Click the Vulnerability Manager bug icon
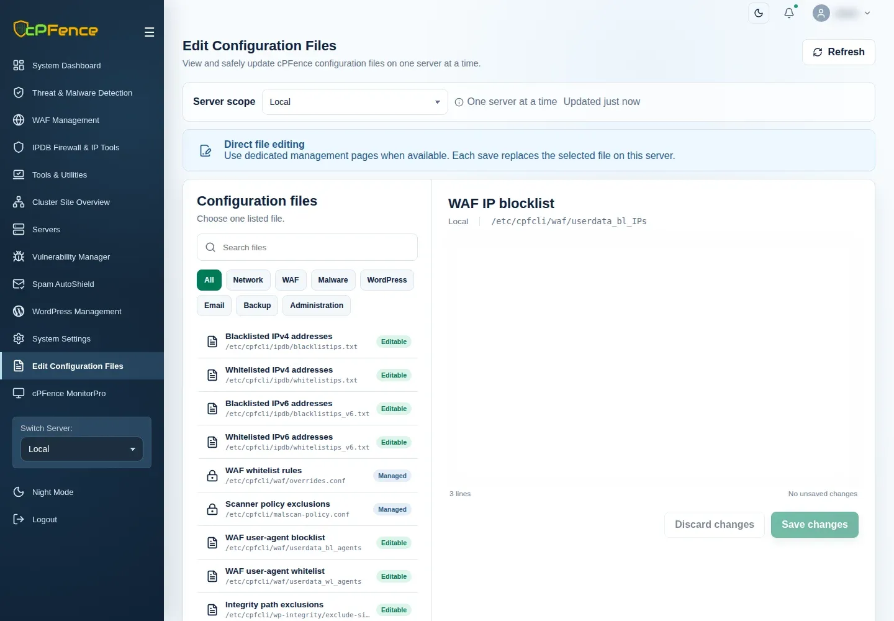The image size is (894, 621). [19, 256]
